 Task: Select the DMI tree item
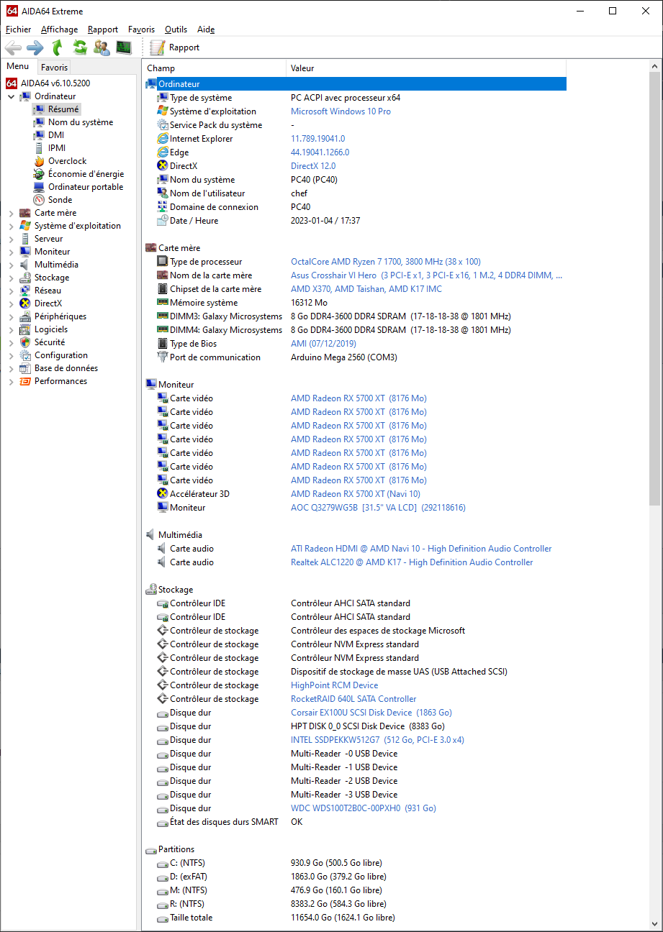(x=56, y=135)
